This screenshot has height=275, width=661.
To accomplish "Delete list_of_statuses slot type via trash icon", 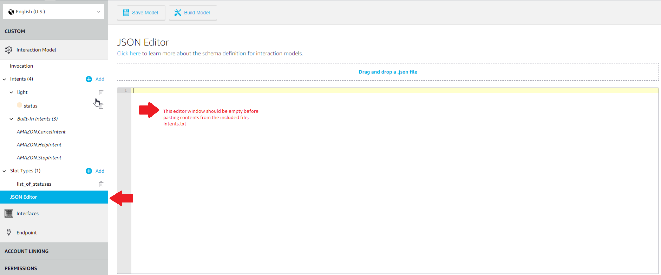I will click(x=101, y=184).
